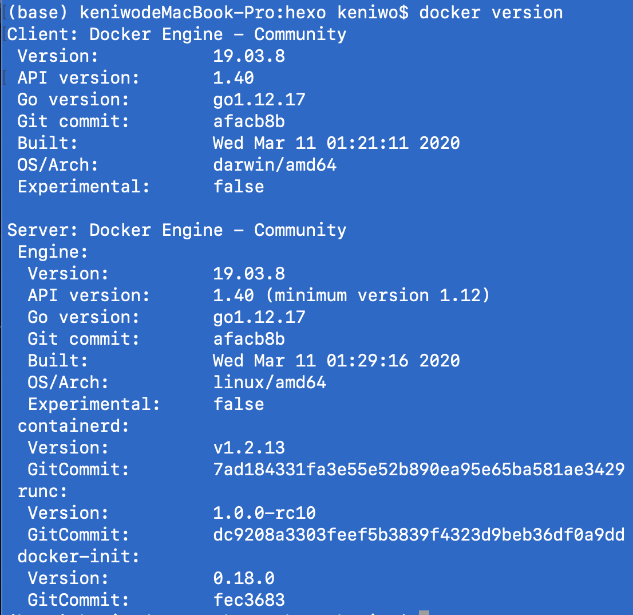Click the 'Server: Docker Engine - Community' heading
The image size is (633, 615).
point(177,230)
